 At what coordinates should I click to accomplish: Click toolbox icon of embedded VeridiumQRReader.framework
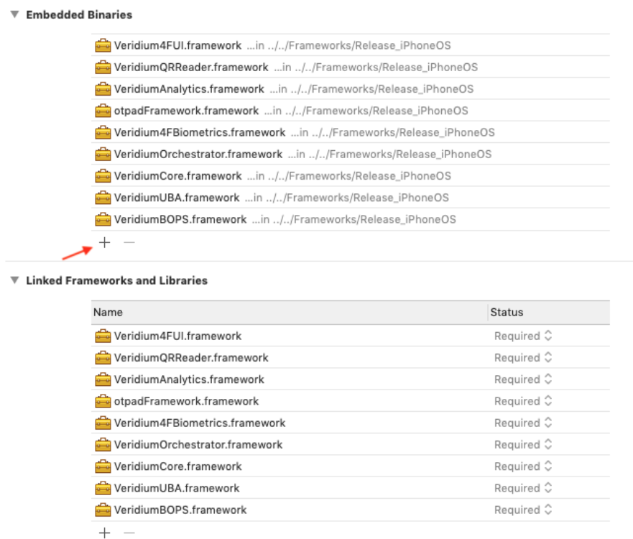pyautogui.click(x=103, y=67)
